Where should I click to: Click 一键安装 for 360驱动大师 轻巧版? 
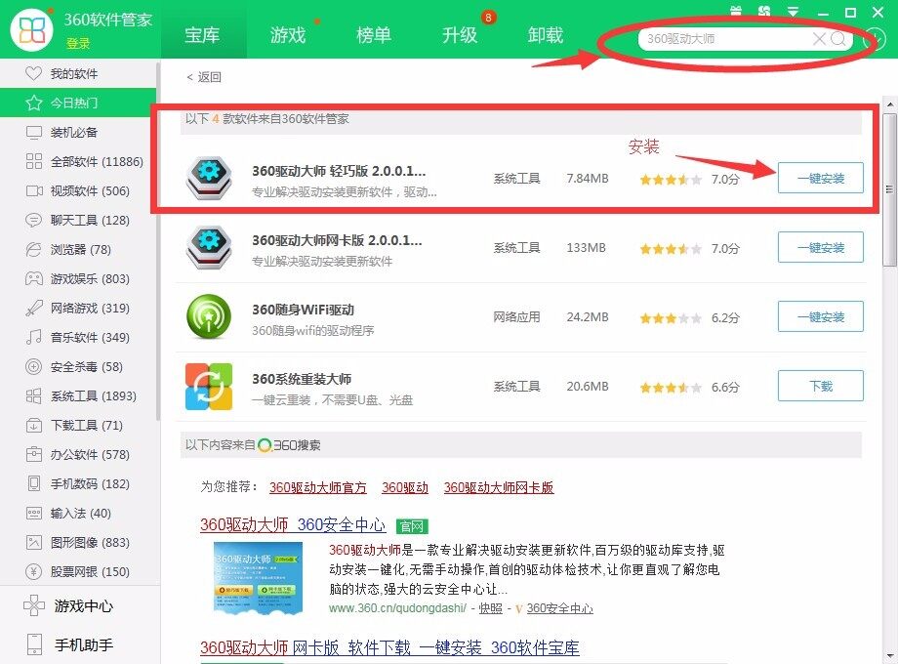click(820, 178)
